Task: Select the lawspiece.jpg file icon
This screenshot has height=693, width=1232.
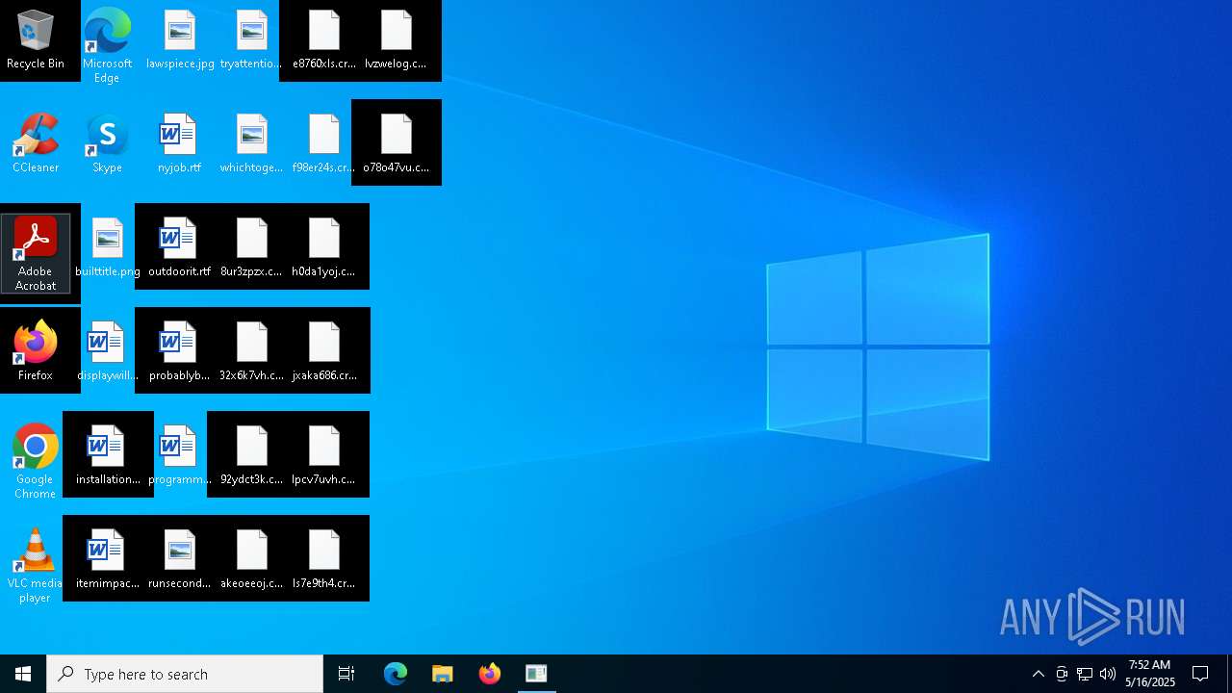Action: (x=180, y=40)
